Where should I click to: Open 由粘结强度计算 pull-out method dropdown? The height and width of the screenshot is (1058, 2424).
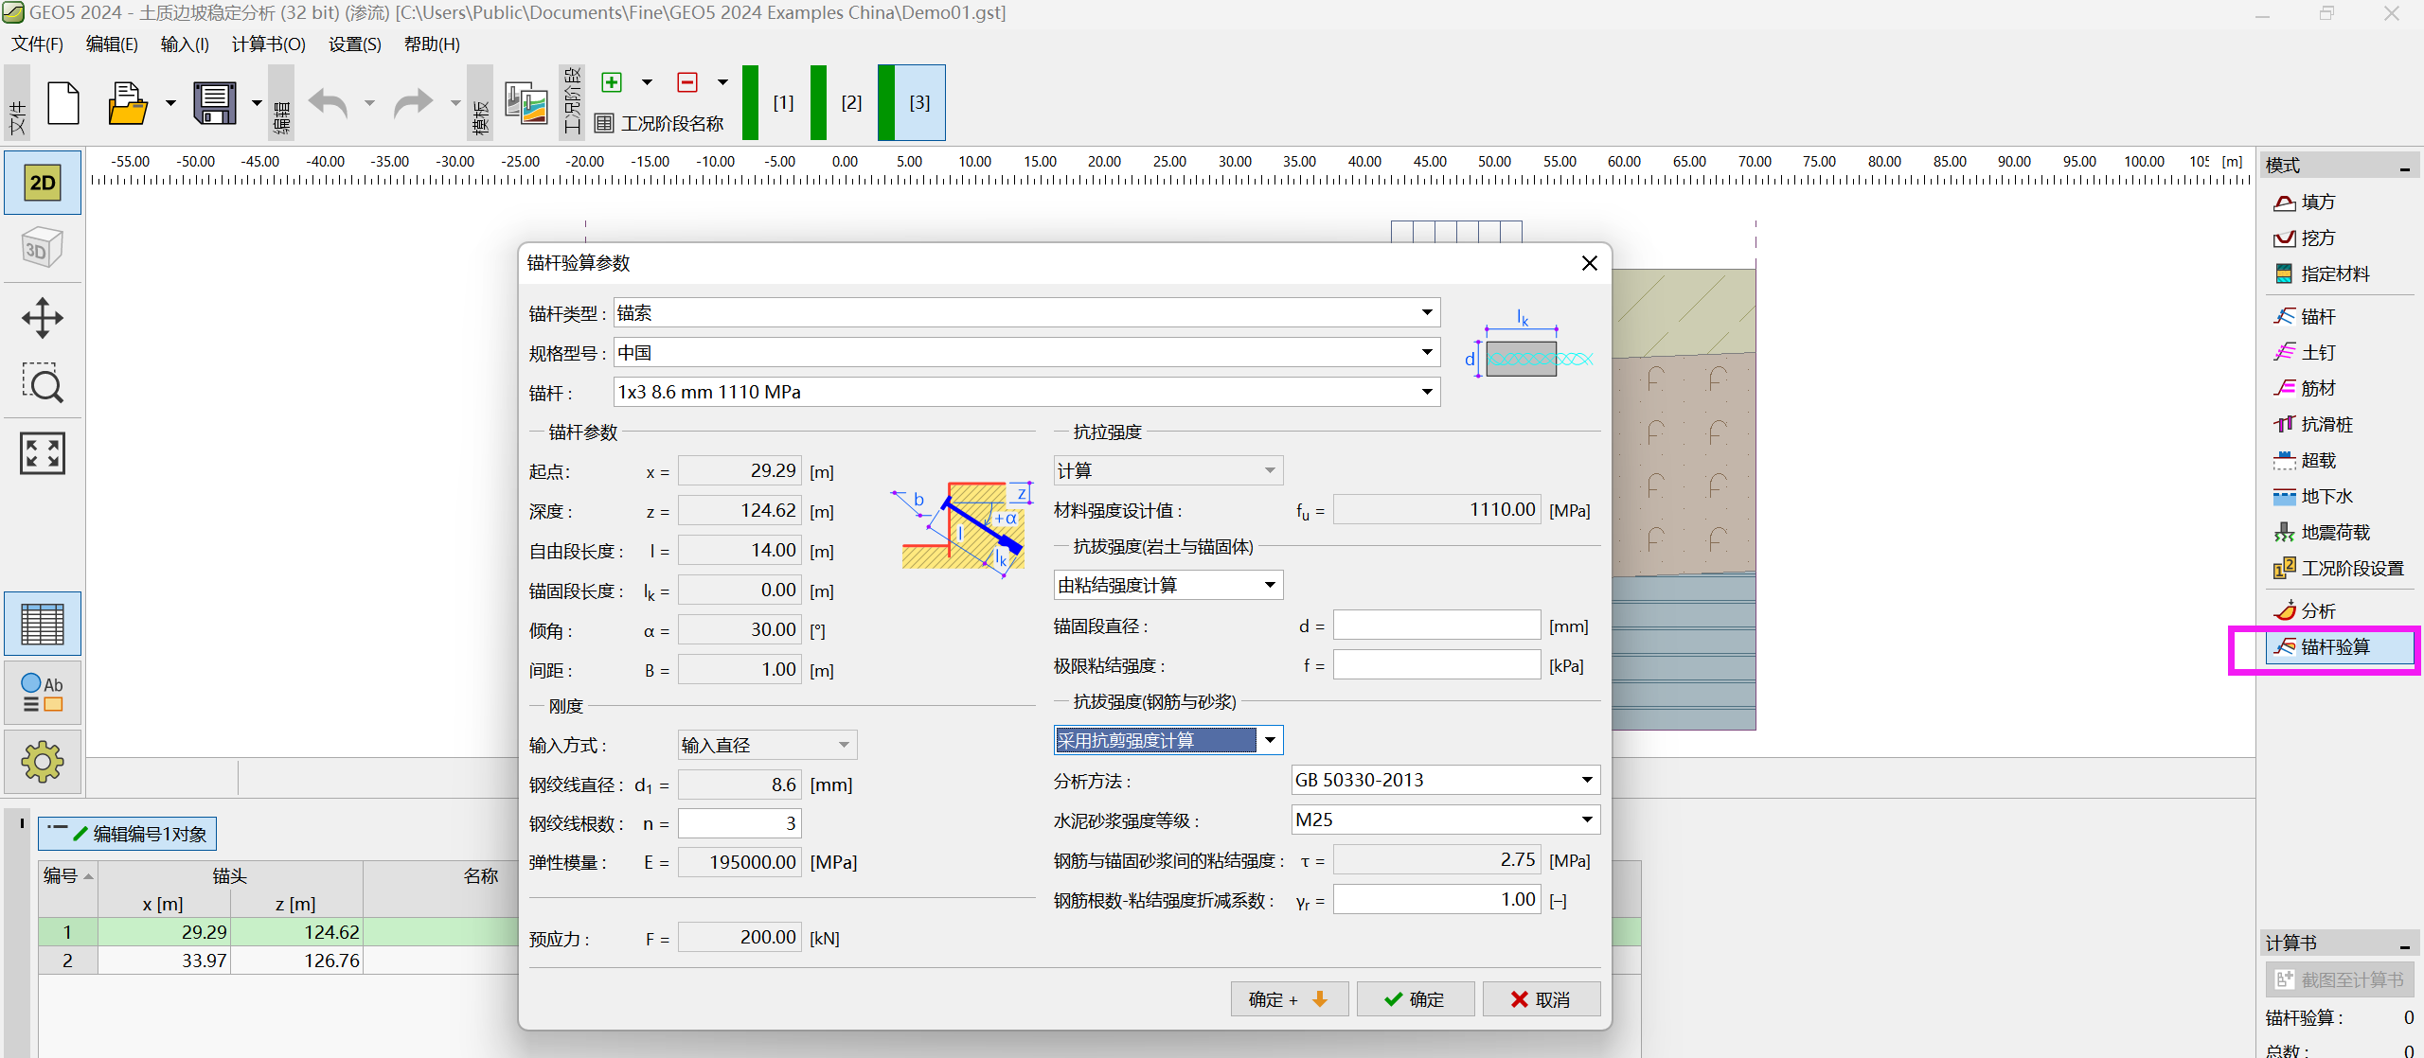[1168, 585]
